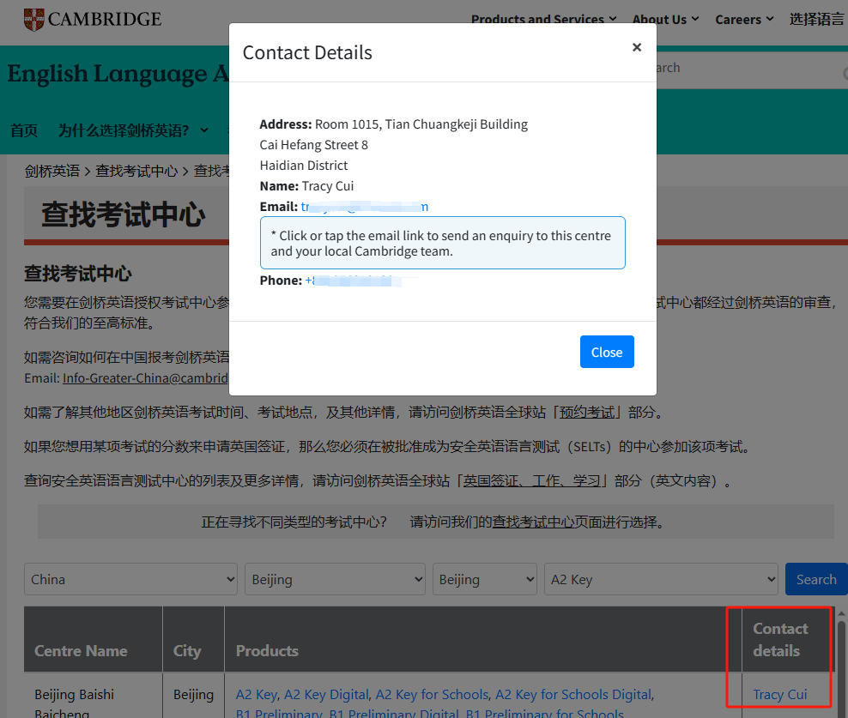Click 剑桥英语 in the breadcrumb trail
848x718 pixels.
click(x=52, y=171)
